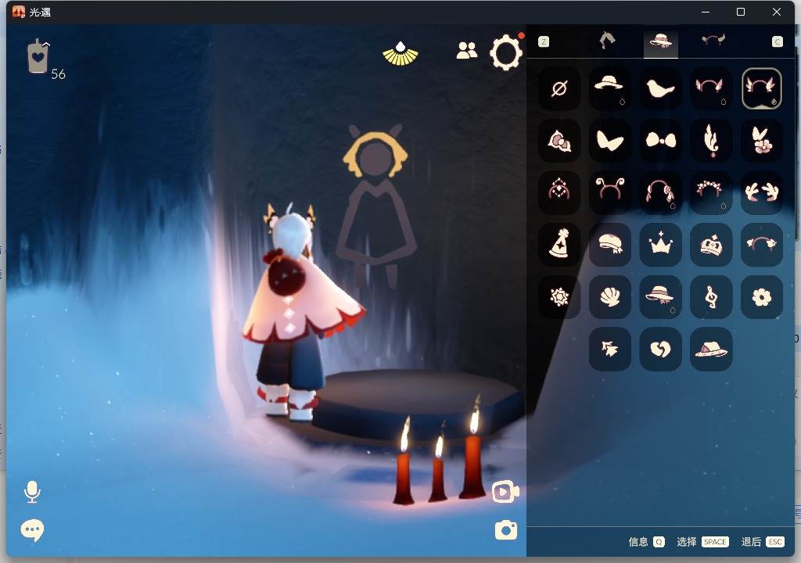
Task: Equip the crown with star on top
Action: pos(660,245)
